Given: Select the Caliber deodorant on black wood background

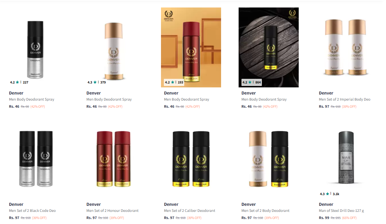Looking at the screenshot, I should click(269, 47).
